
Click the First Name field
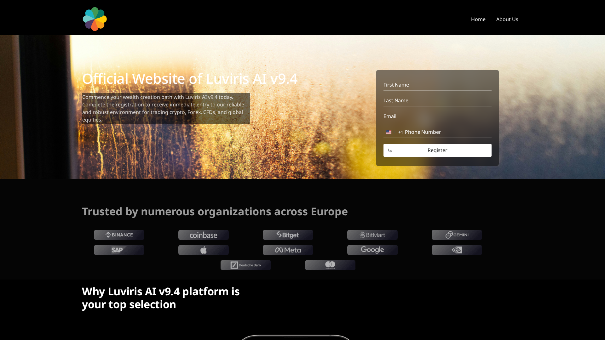click(437, 85)
